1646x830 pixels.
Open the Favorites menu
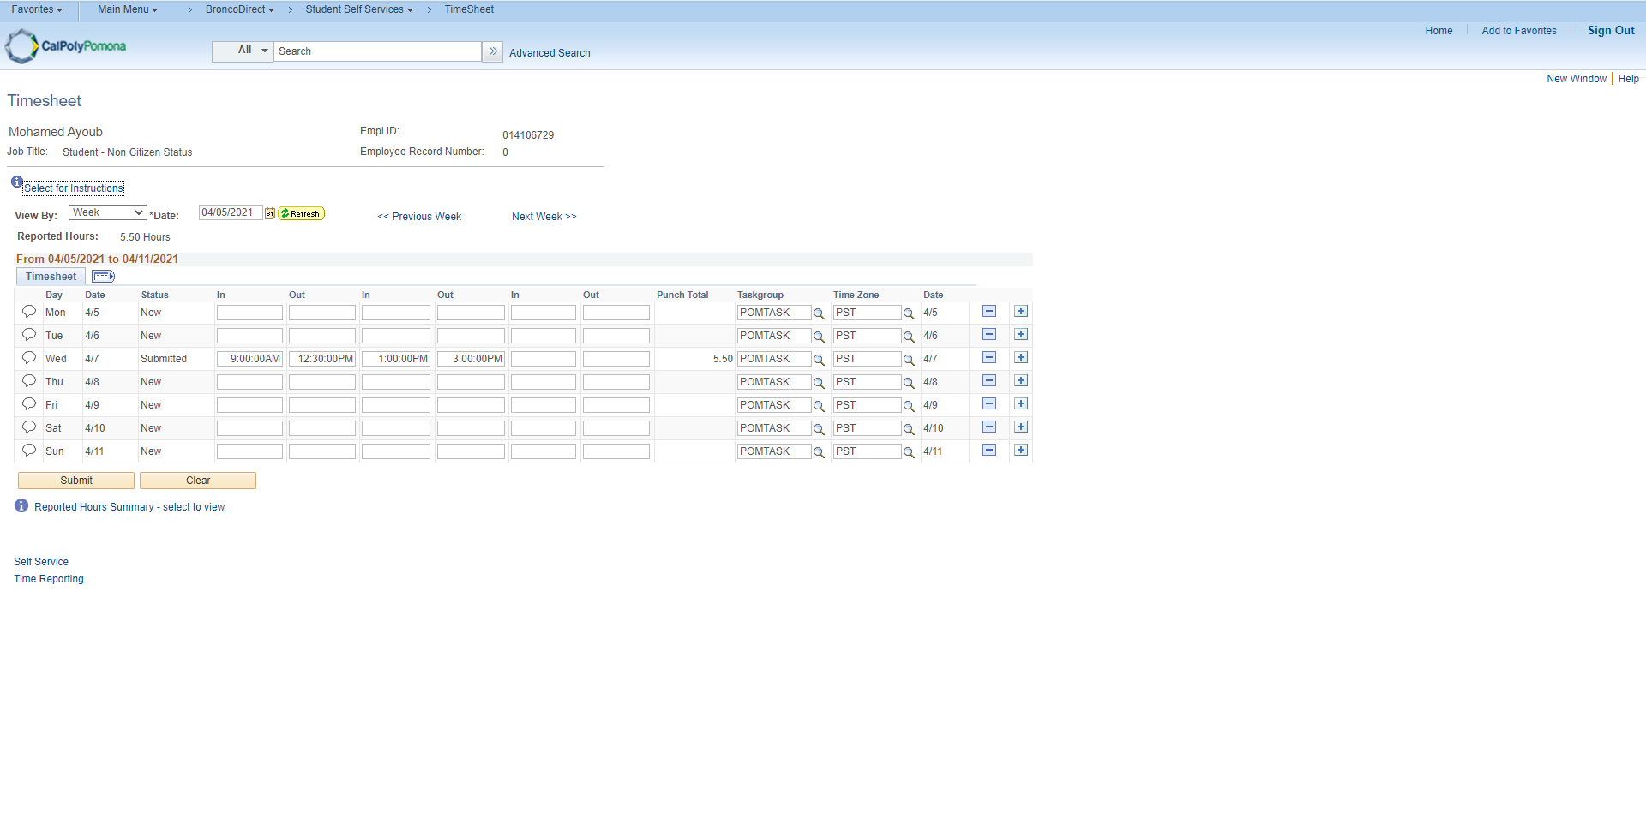[37, 9]
